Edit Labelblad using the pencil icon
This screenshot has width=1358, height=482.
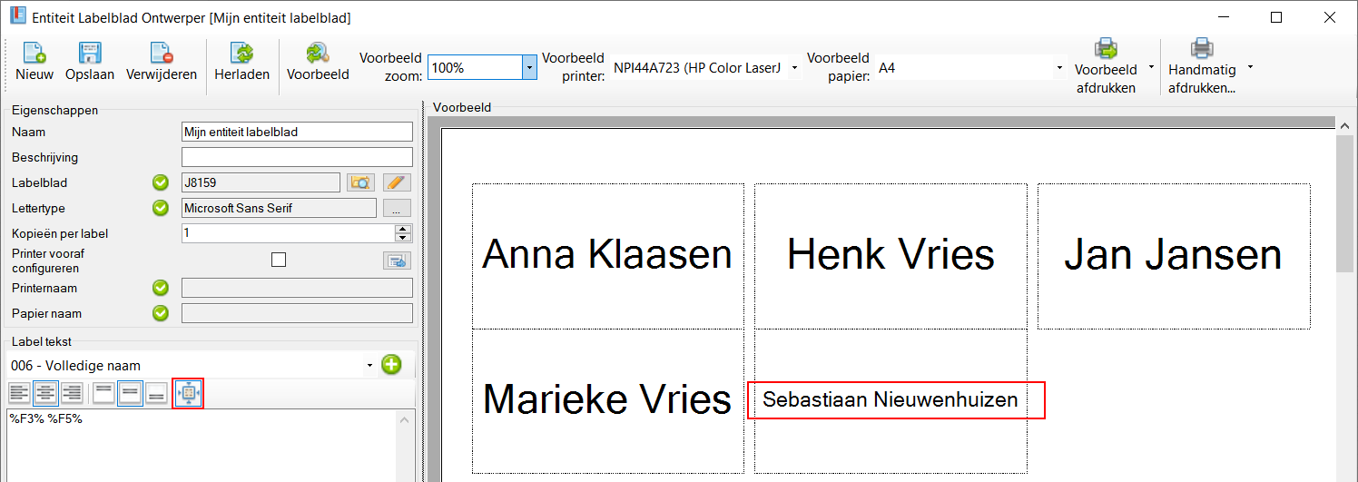tap(397, 182)
